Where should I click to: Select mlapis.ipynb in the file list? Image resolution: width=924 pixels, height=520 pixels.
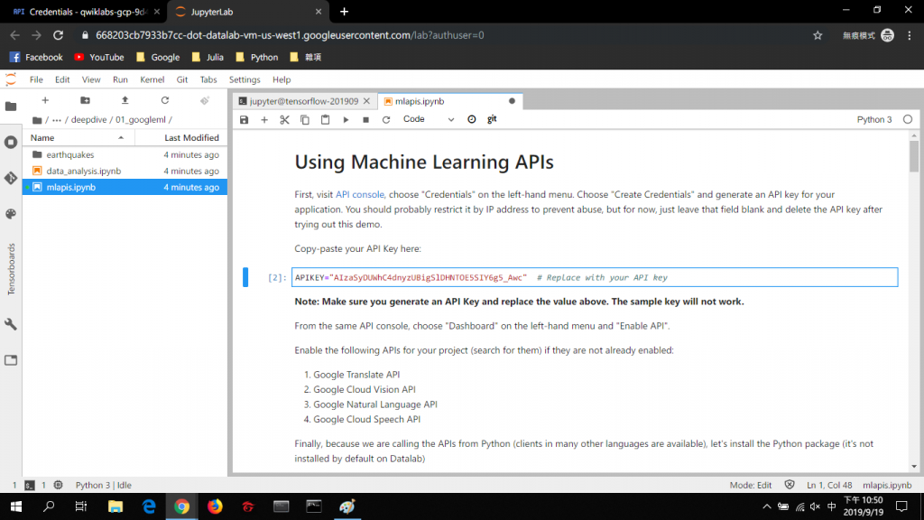[x=125, y=188]
